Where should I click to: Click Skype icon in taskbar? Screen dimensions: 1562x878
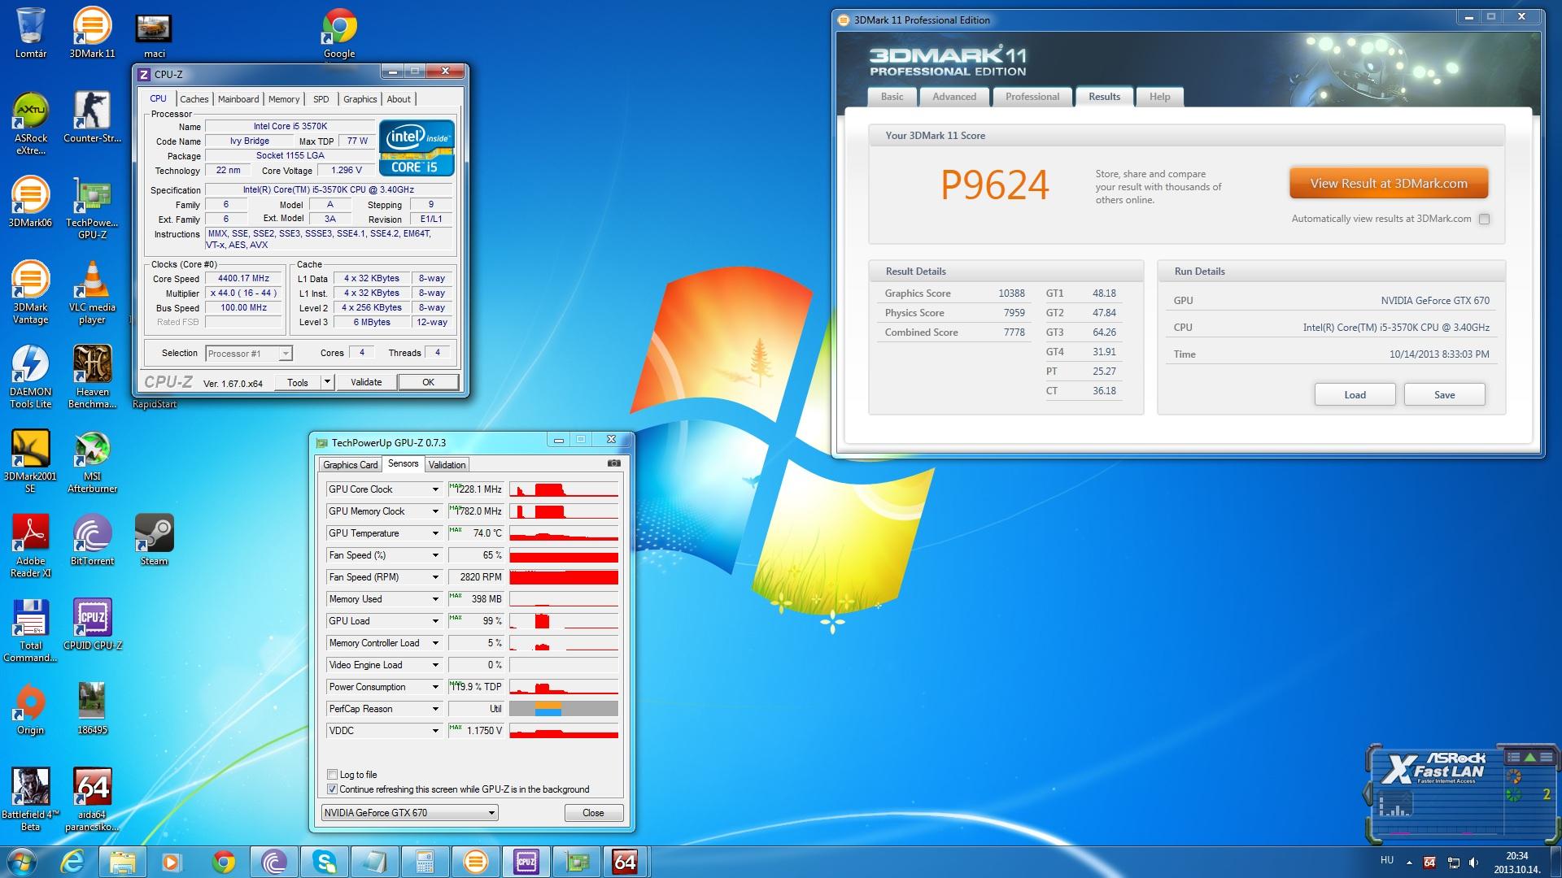pyautogui.click(x=325, y=862)
